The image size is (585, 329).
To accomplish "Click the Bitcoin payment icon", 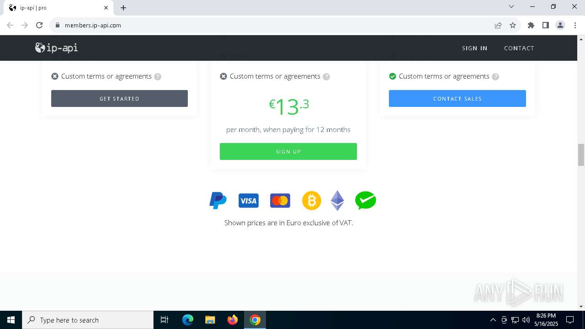I will (x=312, y=201).
